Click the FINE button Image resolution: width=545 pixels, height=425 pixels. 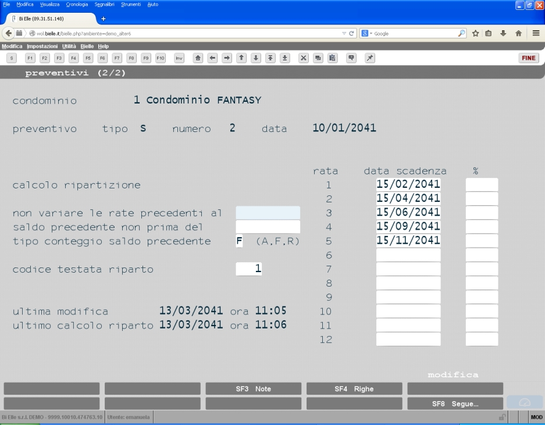click(529, 58)
